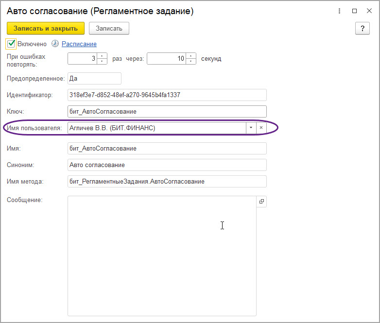This screenshot has height=323, width=380.
Task: Click the clock icon next to Расписание
Action: point(55,44)
